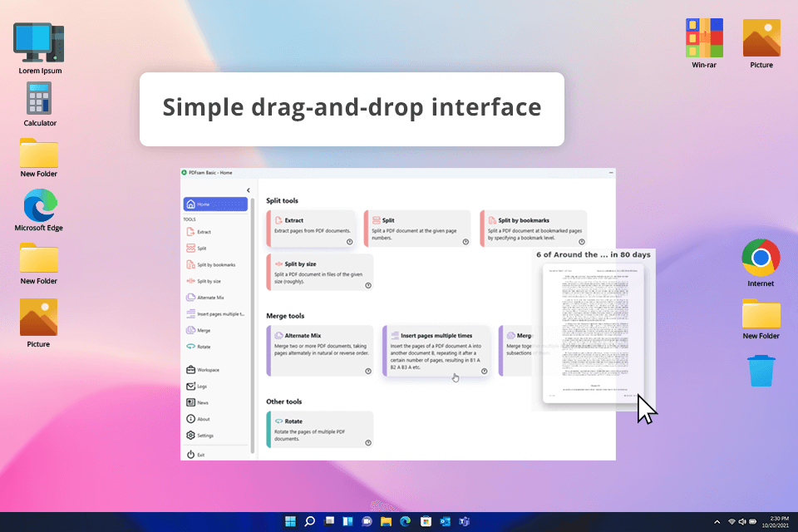Click info icon on the Split card
The width and height of the screenshot is (798, 532).
[465, 242]
